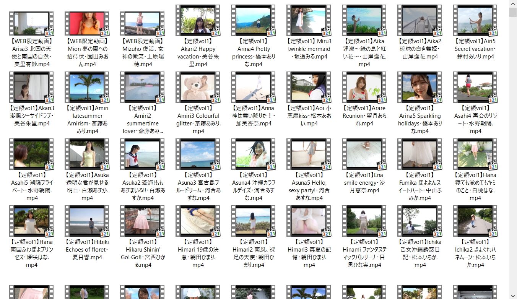The height and width of the screenshot is (299, 517).
Task: Select the Hana 寝ても覚めてもキミのこと video thumbnail
Action: coord(475,154)
